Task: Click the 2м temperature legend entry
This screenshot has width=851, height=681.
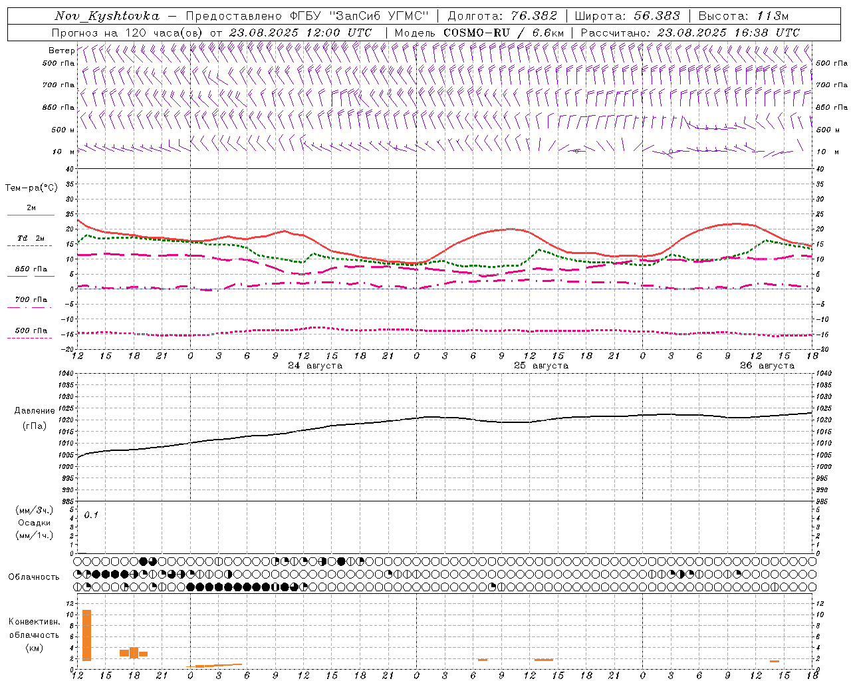Action: tap(31, 207)
